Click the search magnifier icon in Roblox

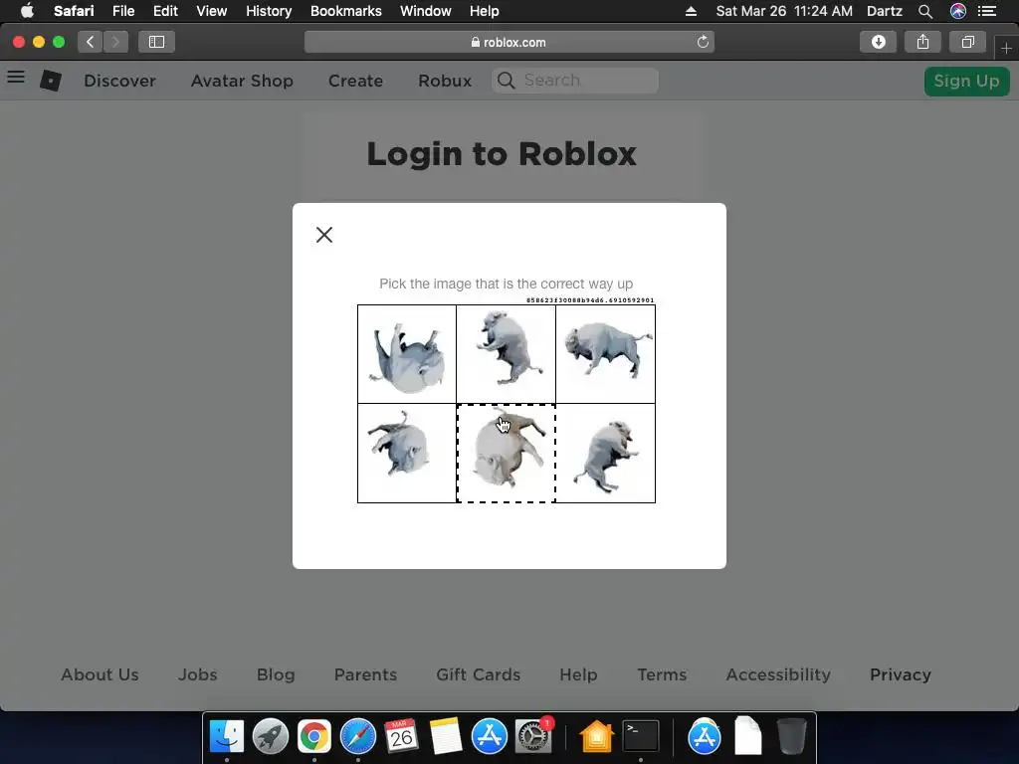click(506, 80)
